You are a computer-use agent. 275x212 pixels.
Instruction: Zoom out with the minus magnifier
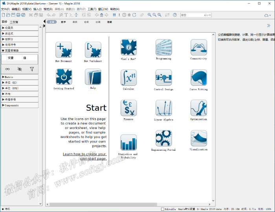tap(154, 15)
